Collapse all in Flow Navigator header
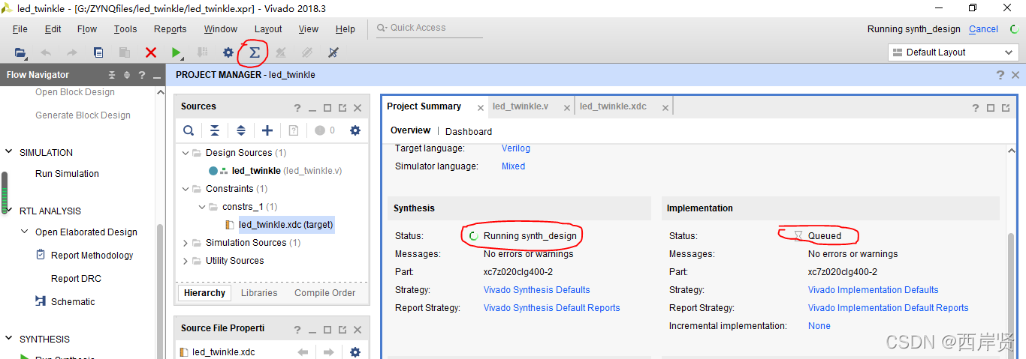Viewport: 1026px width, 359px height. point(112,75)
